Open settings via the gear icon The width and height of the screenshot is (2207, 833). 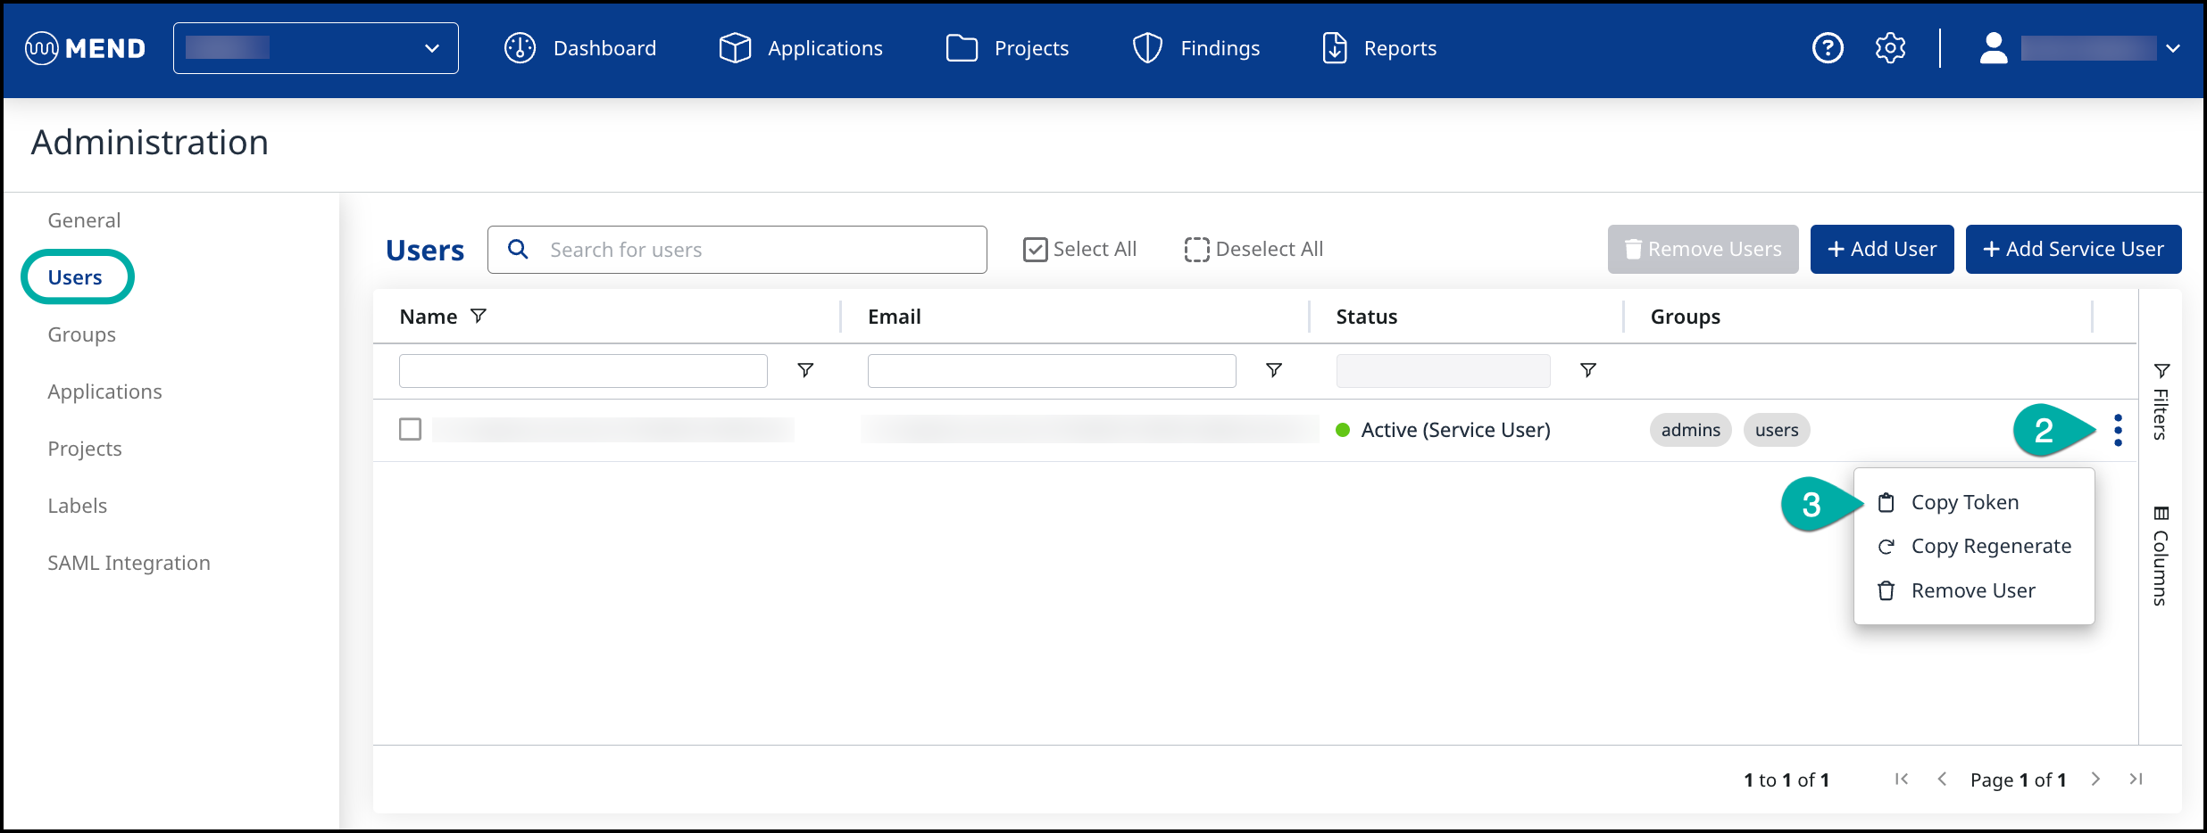[x=1890, y=48]
